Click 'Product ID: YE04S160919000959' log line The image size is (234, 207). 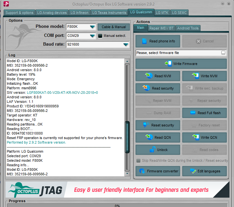[x=33, y=106]
